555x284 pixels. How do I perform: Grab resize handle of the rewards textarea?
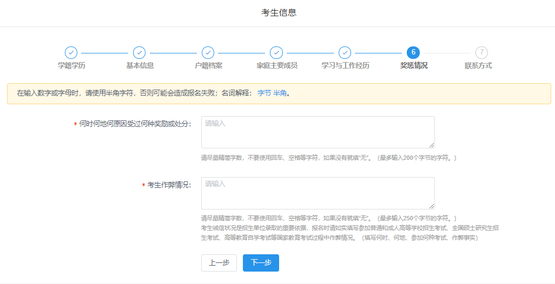(432, 145)
